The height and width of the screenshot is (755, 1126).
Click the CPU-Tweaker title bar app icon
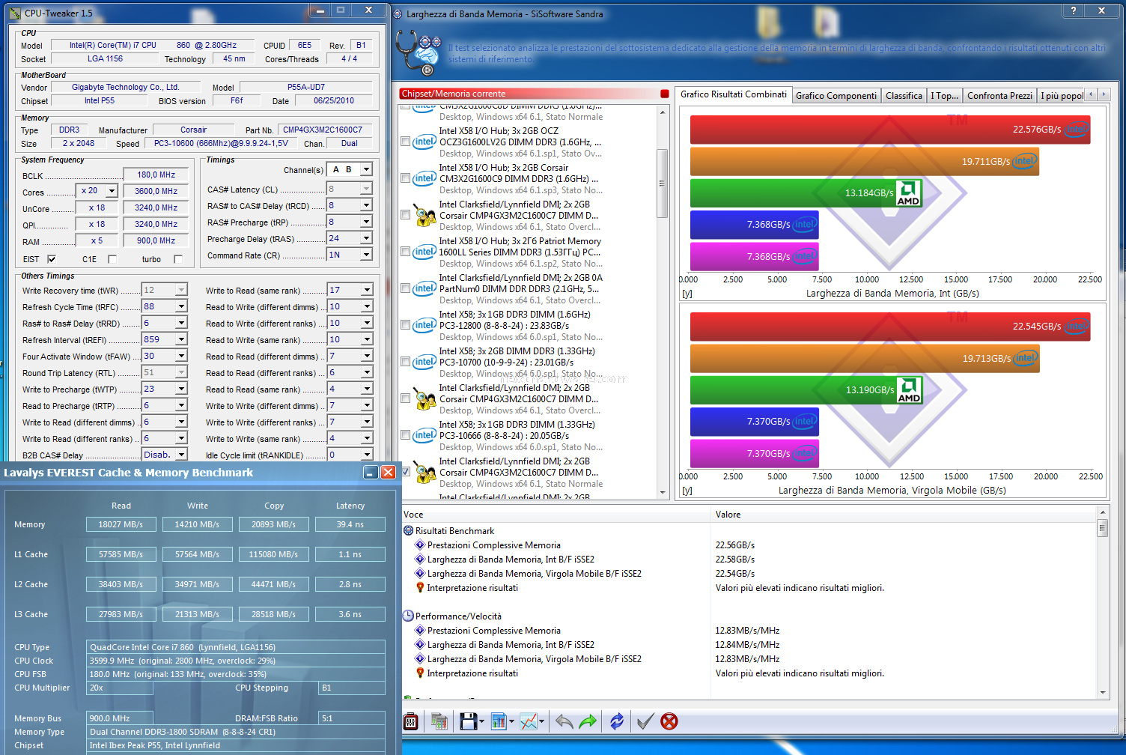tap(15, 13)
